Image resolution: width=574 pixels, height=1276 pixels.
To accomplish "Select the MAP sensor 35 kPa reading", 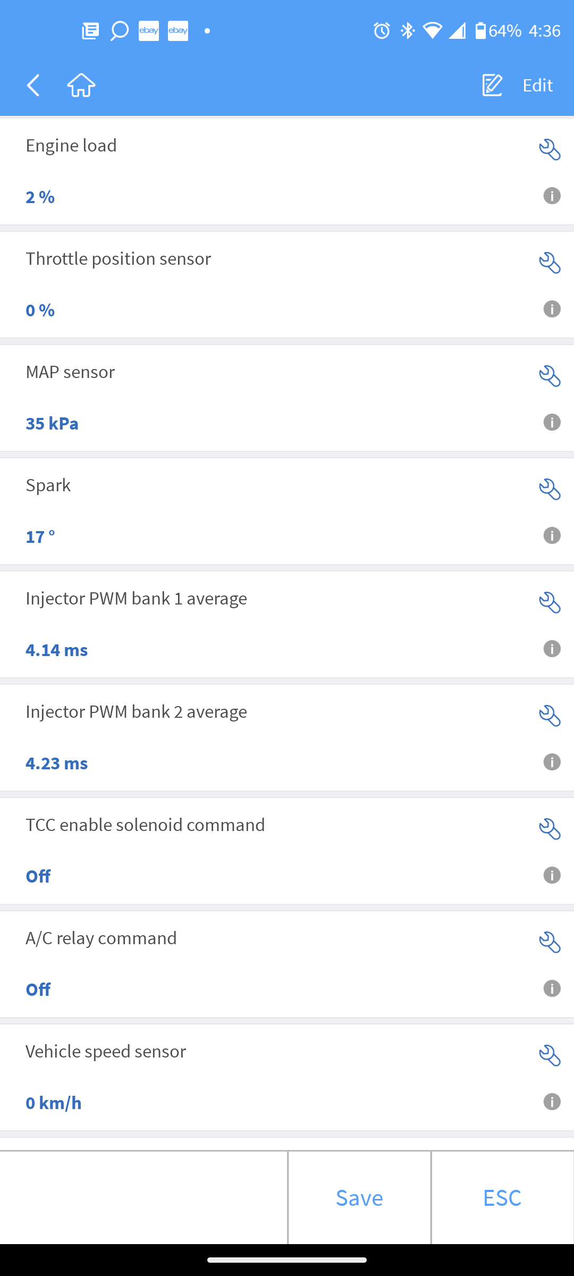I will 52,424.
